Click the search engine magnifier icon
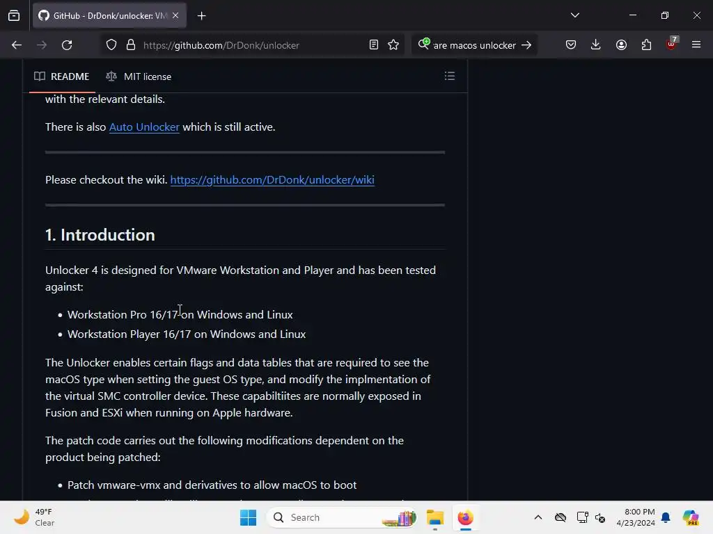The height and width of the screenshot is (534, 713). [424, 44]
